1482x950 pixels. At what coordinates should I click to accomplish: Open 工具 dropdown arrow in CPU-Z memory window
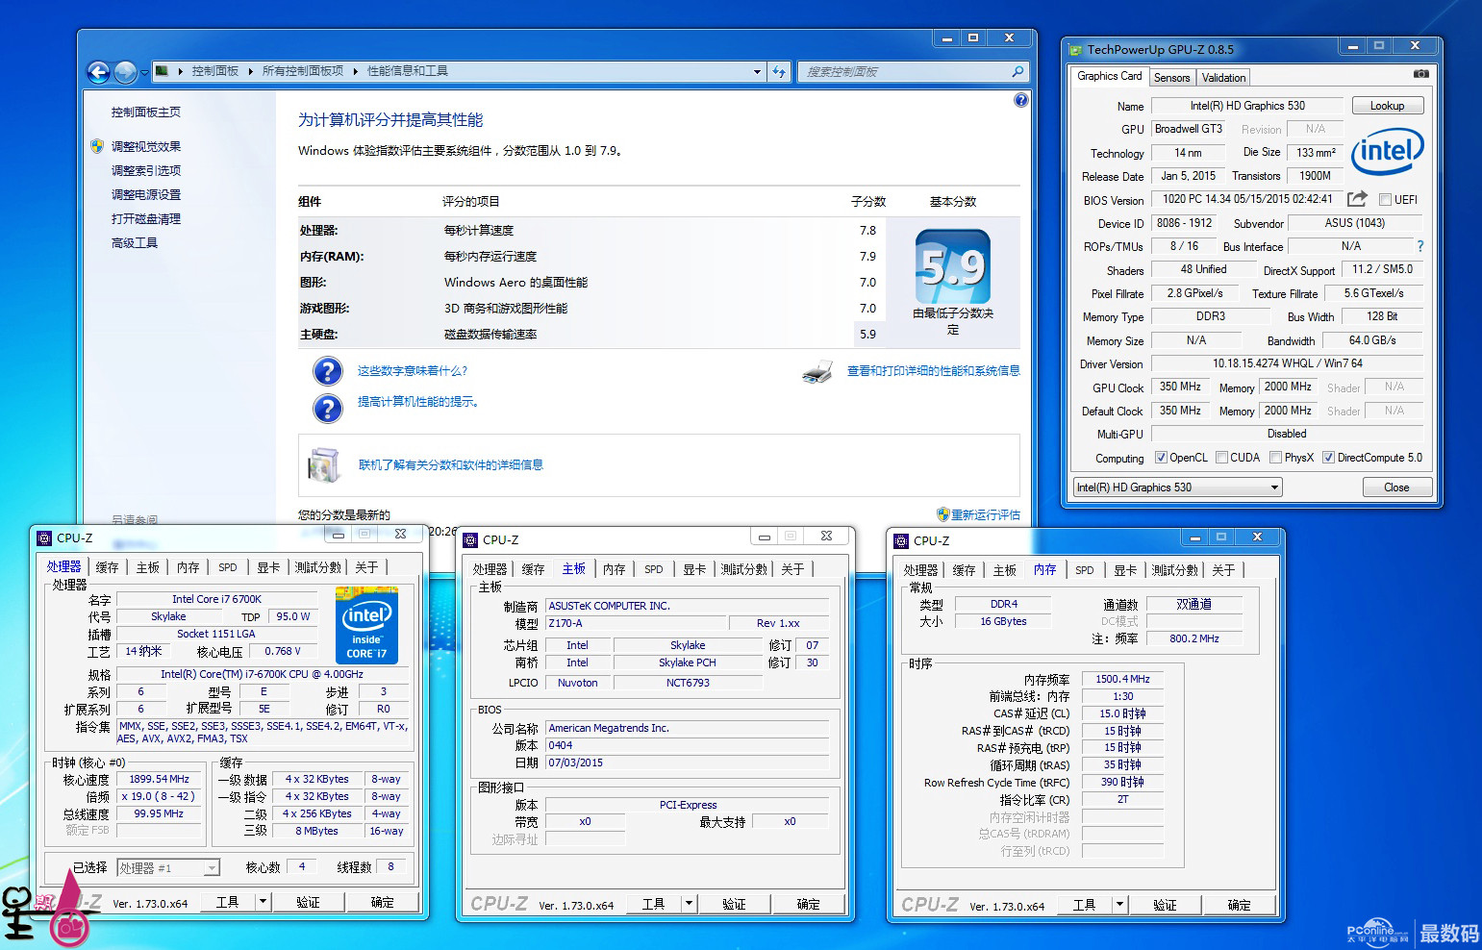tap(1119, 904)
